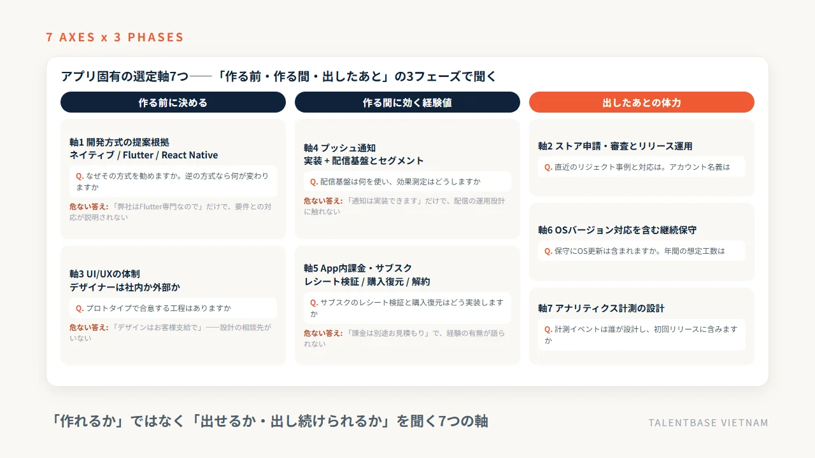Click the '軸6 OSバージョン対応を含む継続保守' title
Viewport: 815px width, 458px height.
(617, 230)
